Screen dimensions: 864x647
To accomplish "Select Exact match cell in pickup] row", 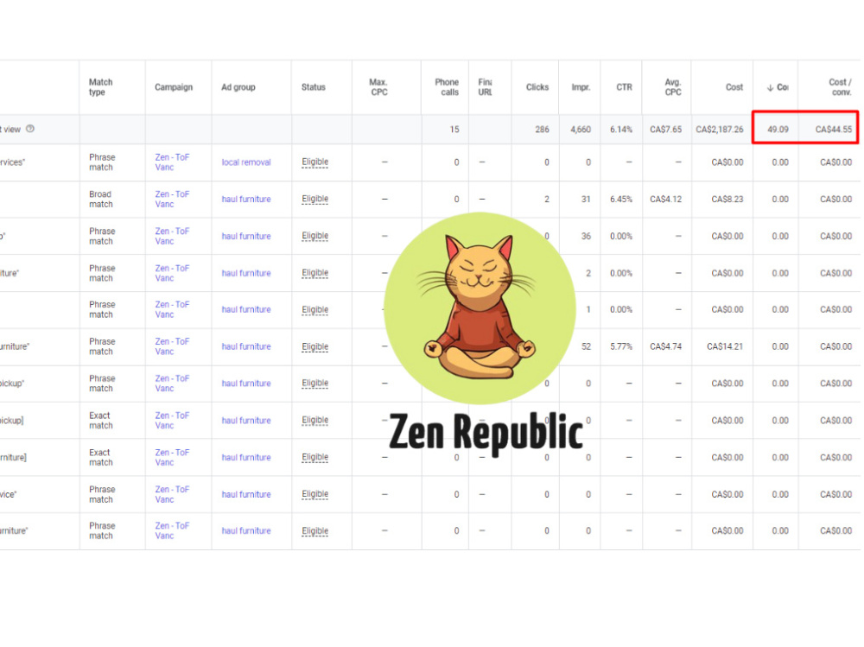I will pyautogui.click(x=101, y=421).
